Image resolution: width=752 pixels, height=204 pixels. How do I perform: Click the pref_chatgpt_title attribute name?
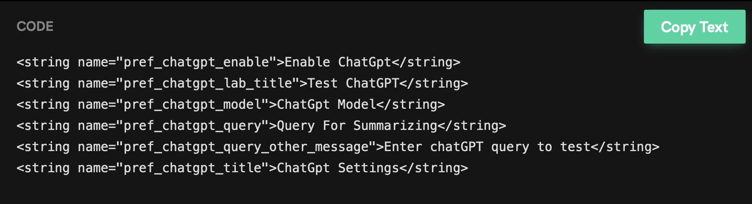click(192, 168)
